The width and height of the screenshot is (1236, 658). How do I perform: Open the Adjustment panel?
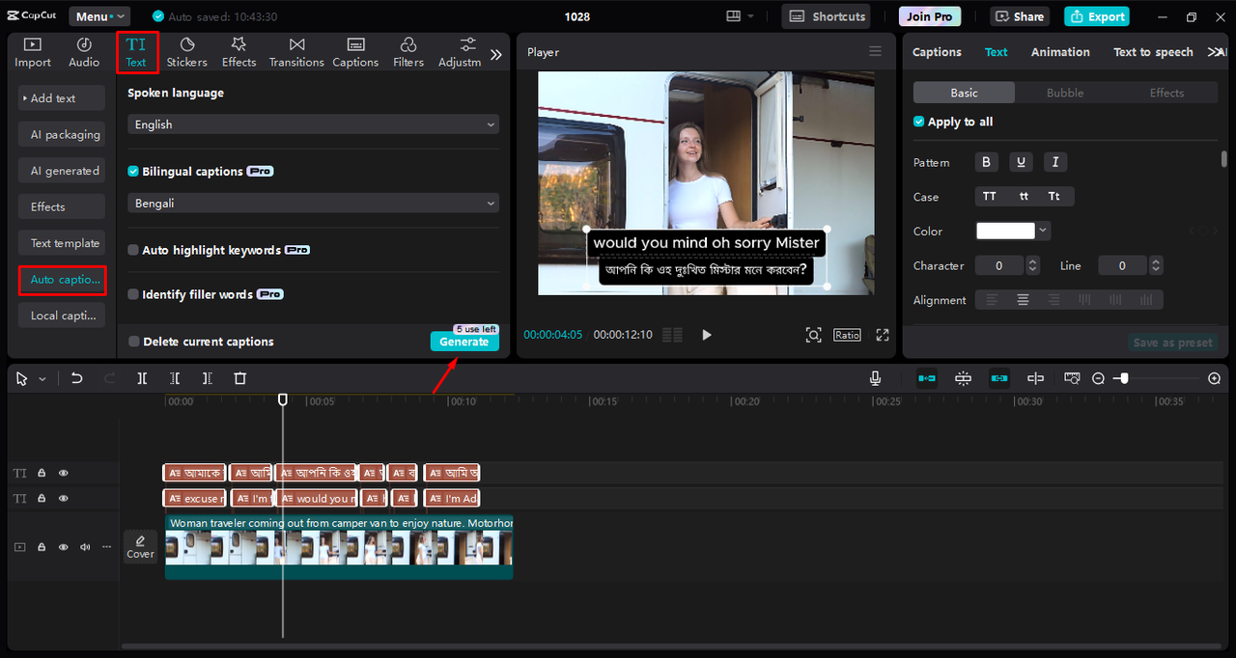click(x=460, y=52)
